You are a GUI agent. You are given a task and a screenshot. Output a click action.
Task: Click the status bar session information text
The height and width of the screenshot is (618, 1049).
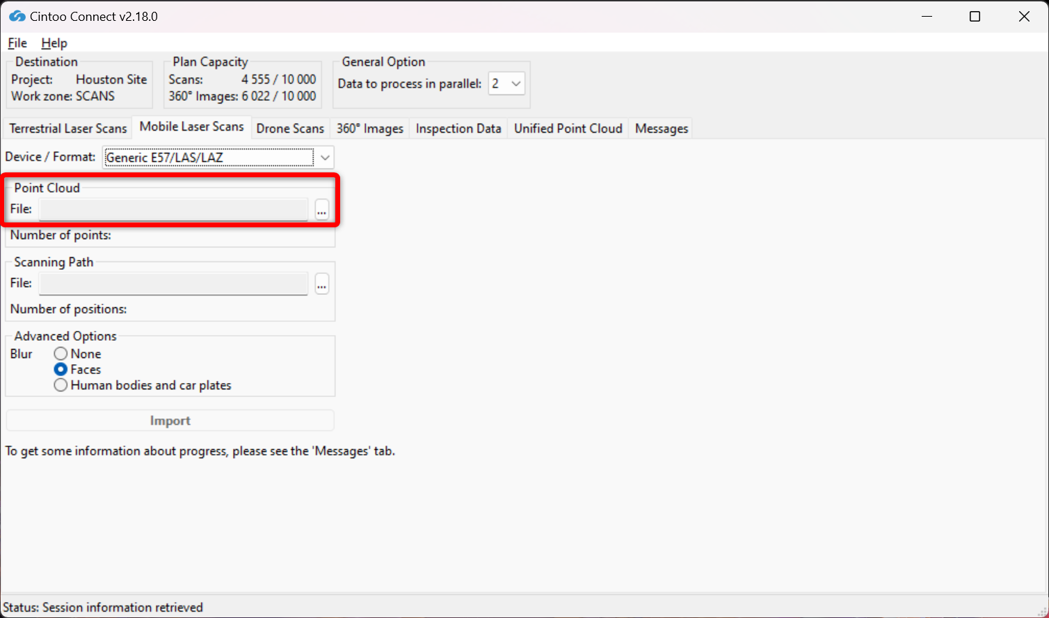103,608
